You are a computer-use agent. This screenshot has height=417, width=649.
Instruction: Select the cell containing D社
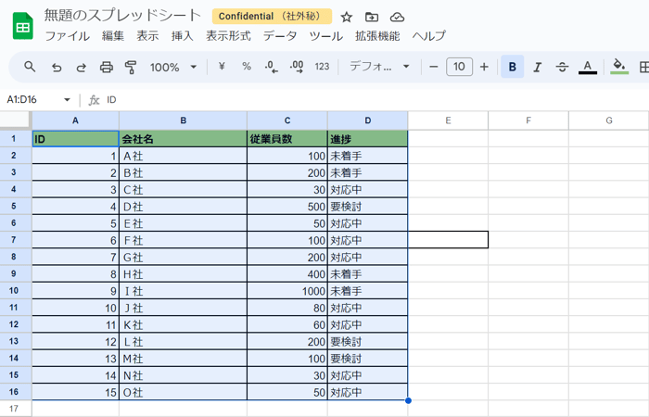coord(183,207)
